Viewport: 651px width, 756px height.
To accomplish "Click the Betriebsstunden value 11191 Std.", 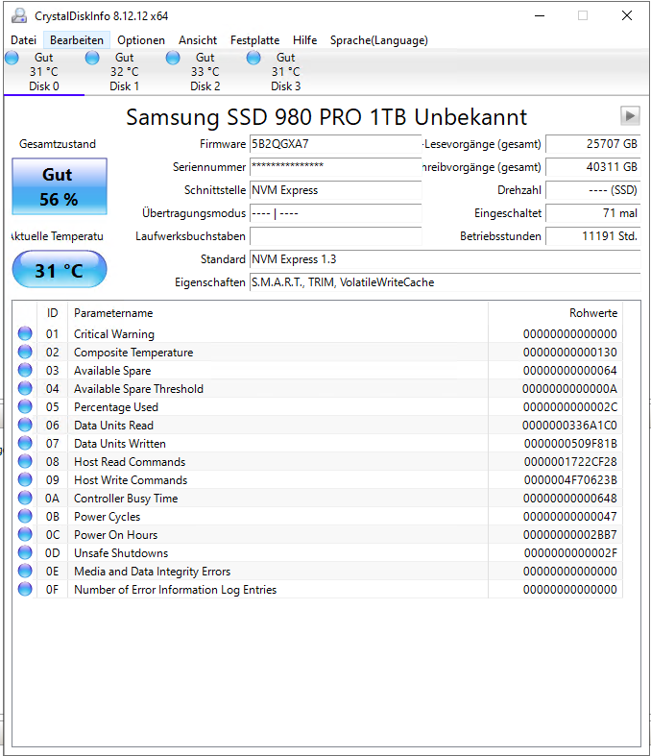I will [593, 236].
